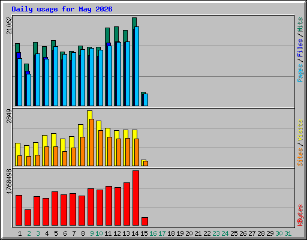Click the Hits legend label

pos(300,25)
